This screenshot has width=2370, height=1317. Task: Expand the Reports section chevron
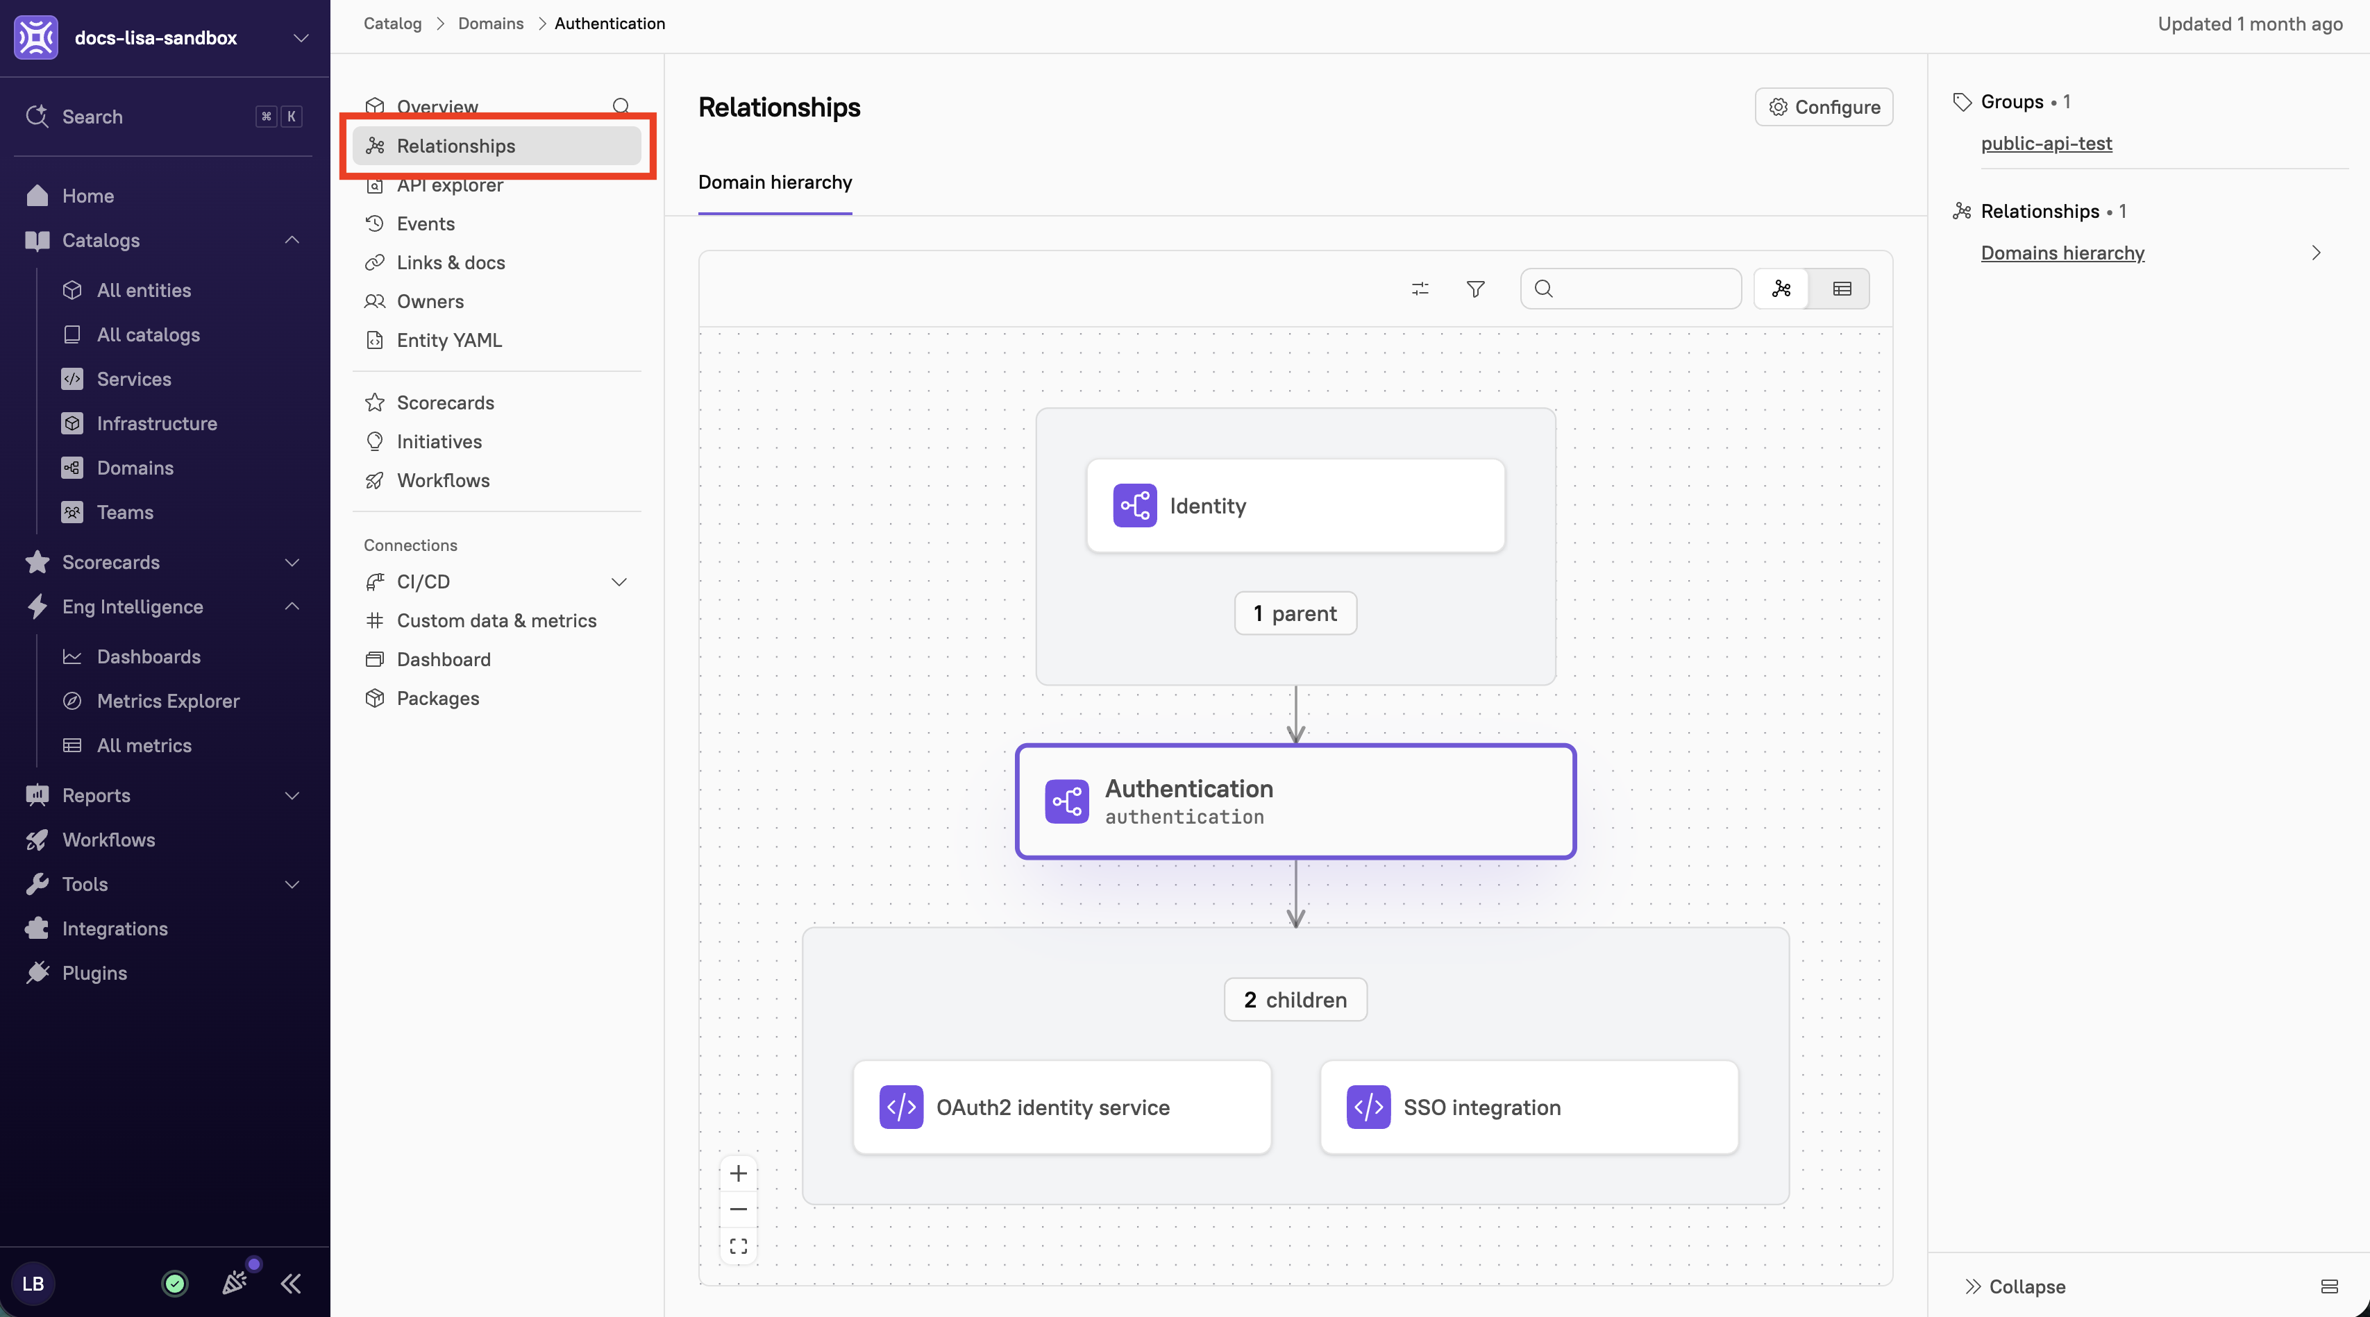(x=292, y=795)
